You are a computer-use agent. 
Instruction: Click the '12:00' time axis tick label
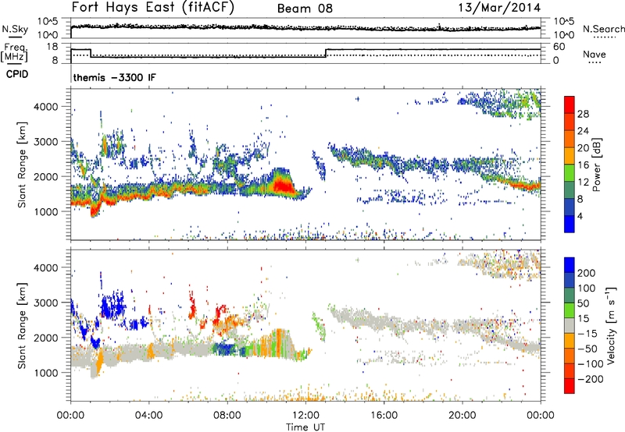(305, 416)
